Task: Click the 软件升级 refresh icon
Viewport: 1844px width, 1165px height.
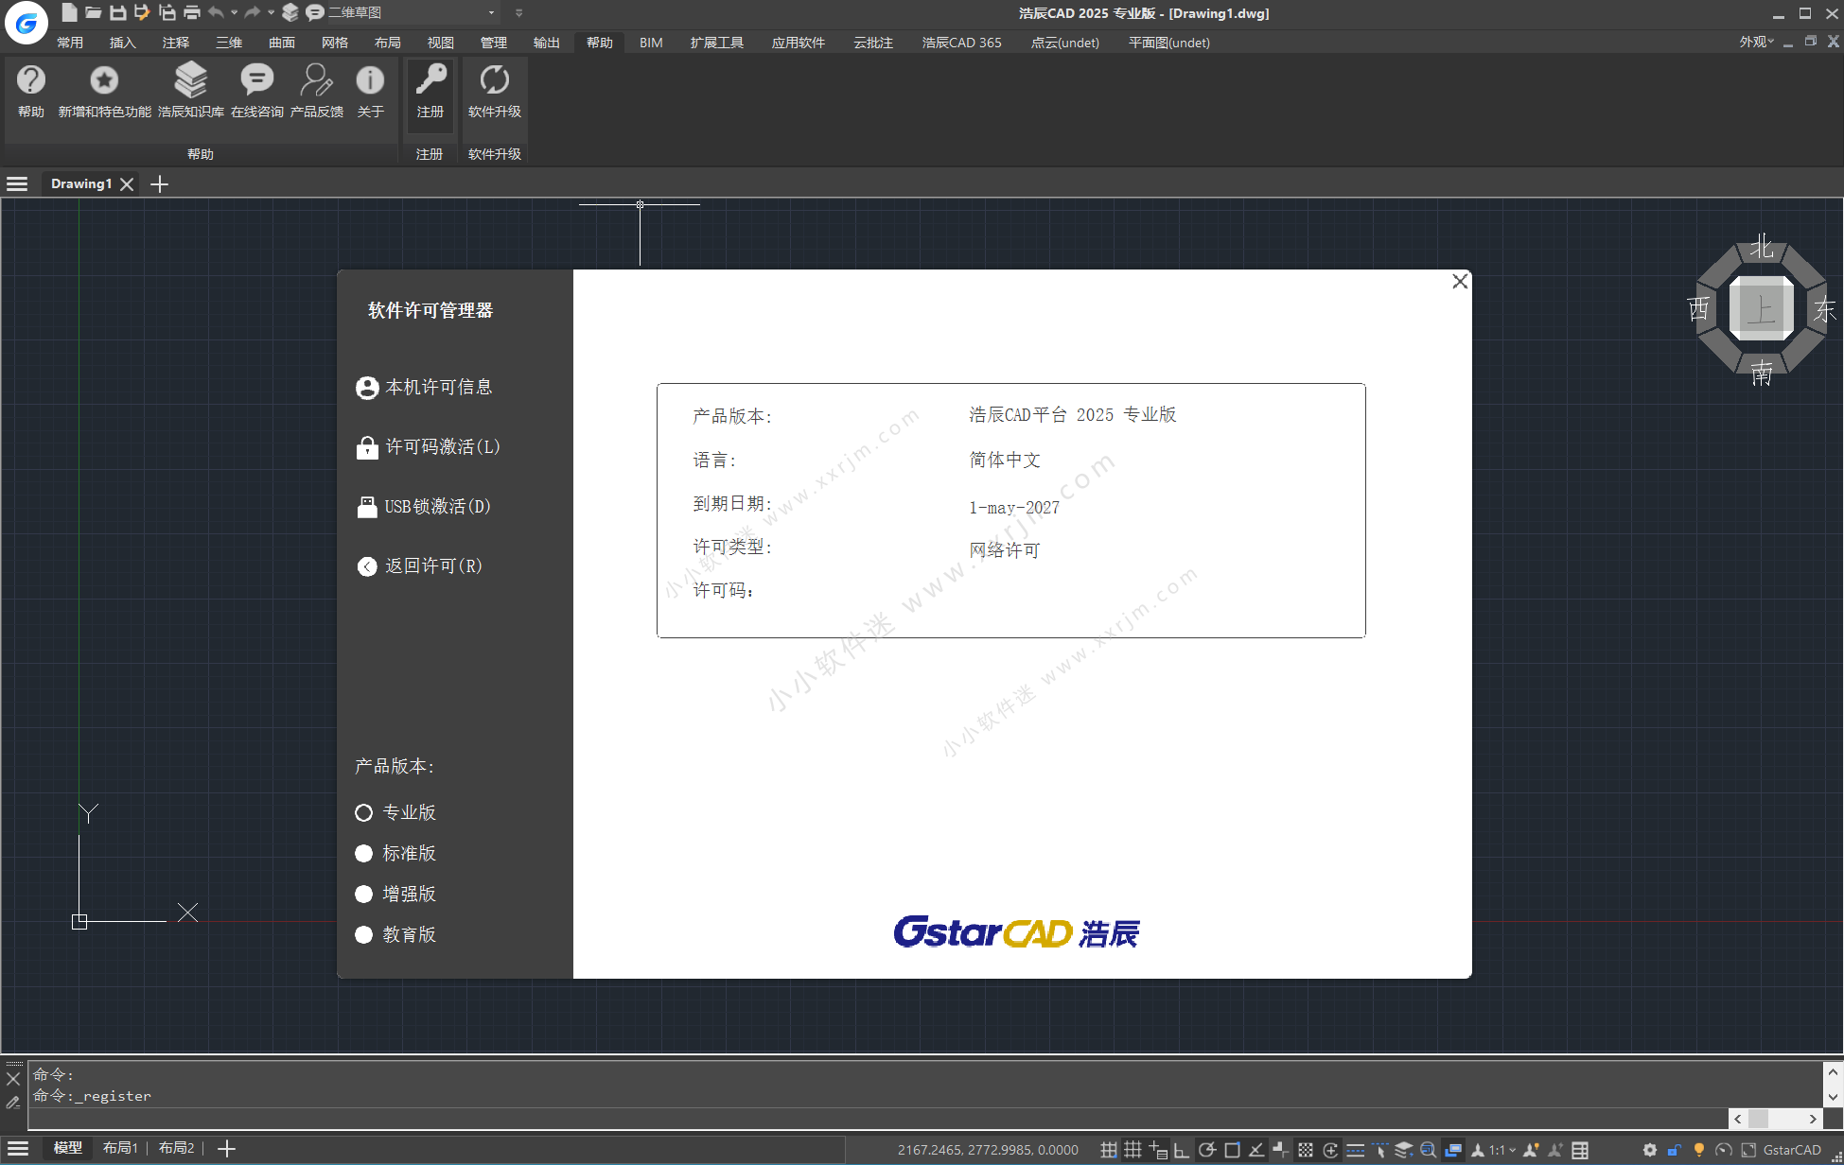Action: coord(495,91)
